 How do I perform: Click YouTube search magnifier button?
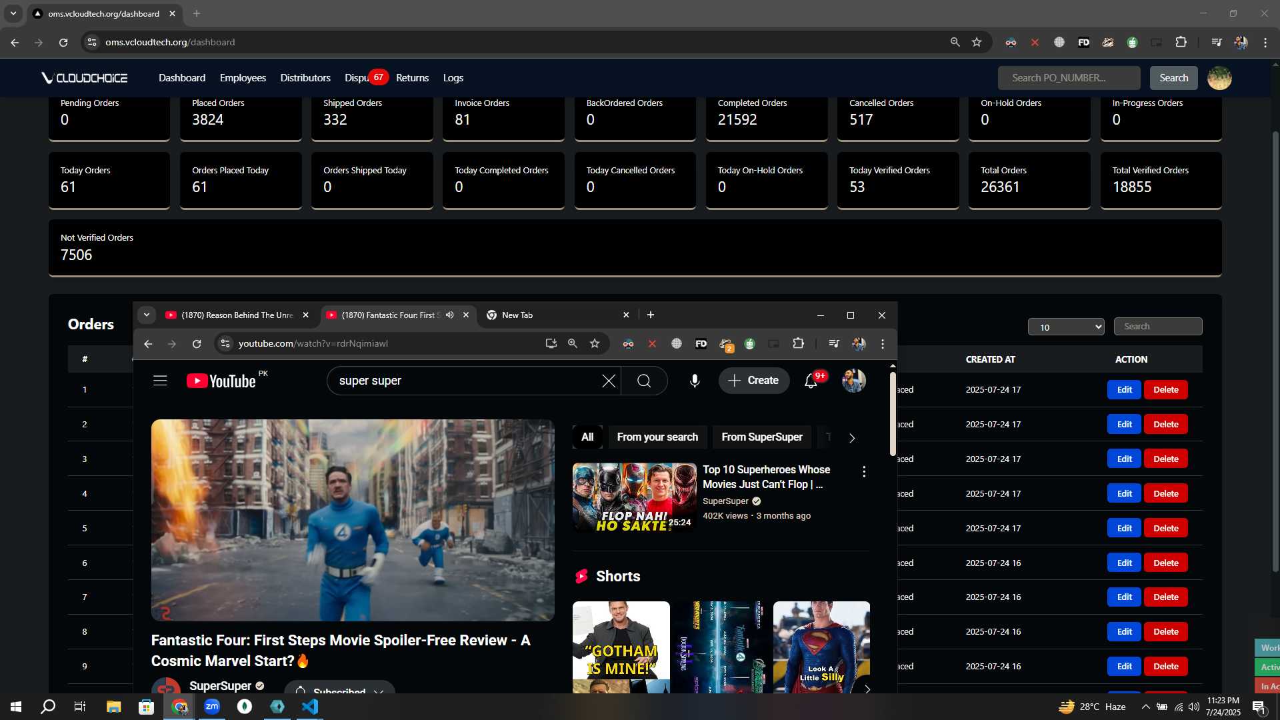[x=644, y=381]
